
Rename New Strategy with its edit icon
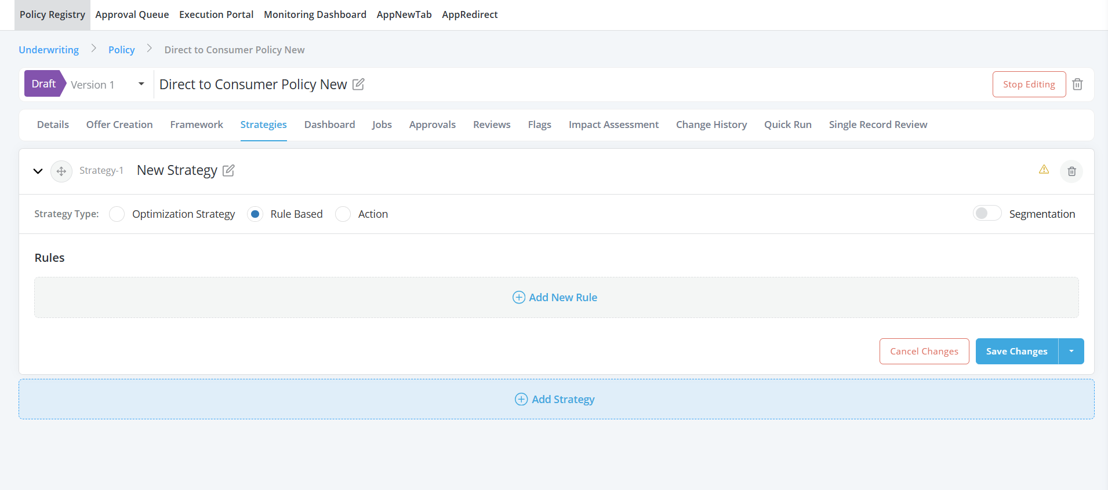click(x=228, y=171)
